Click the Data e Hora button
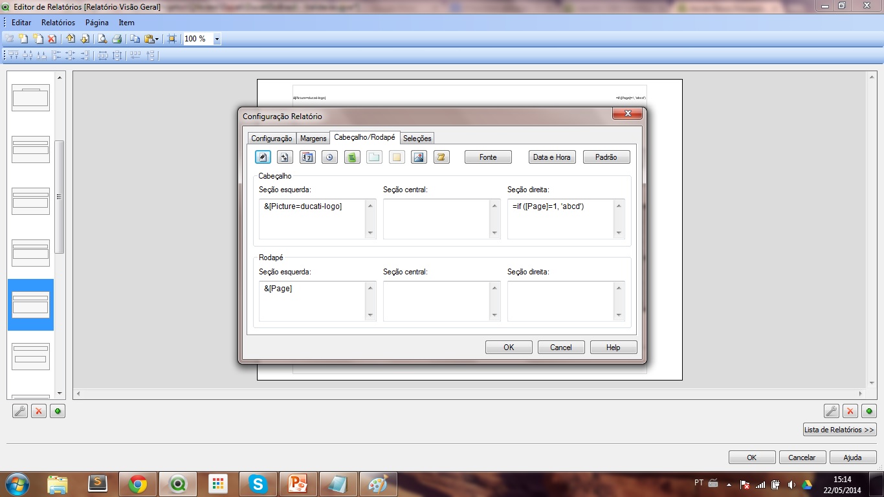 [x=552, y=157]
